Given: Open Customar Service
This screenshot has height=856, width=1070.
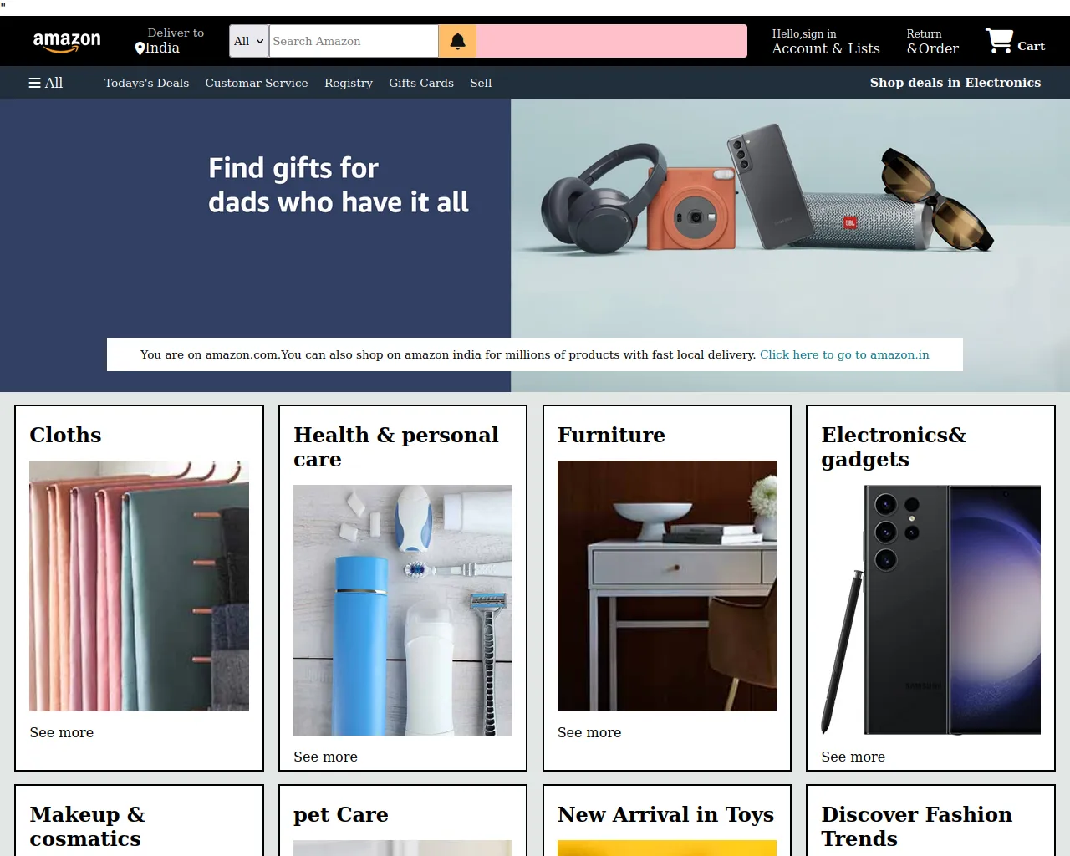Looking at the screenshot, I should point(257,83).
